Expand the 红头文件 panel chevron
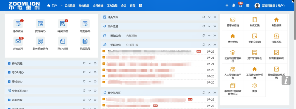Viewport: 296px width, 109px height. [x=209, y=17]
